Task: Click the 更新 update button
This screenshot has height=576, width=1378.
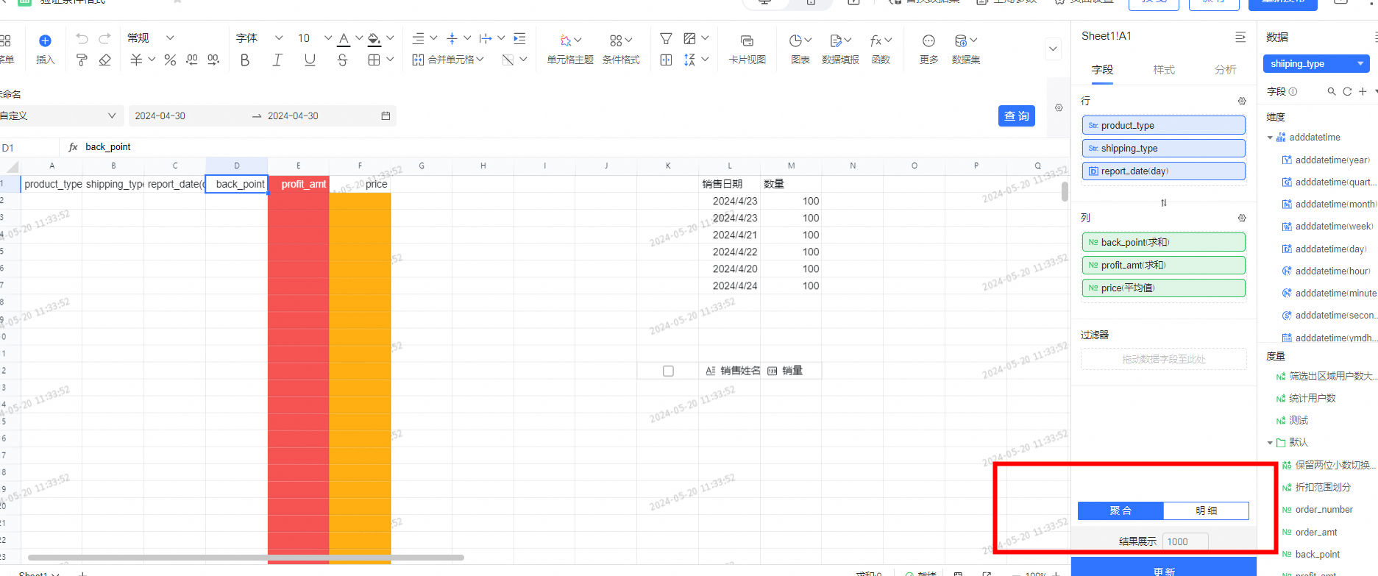Action: pos(1163,569)
